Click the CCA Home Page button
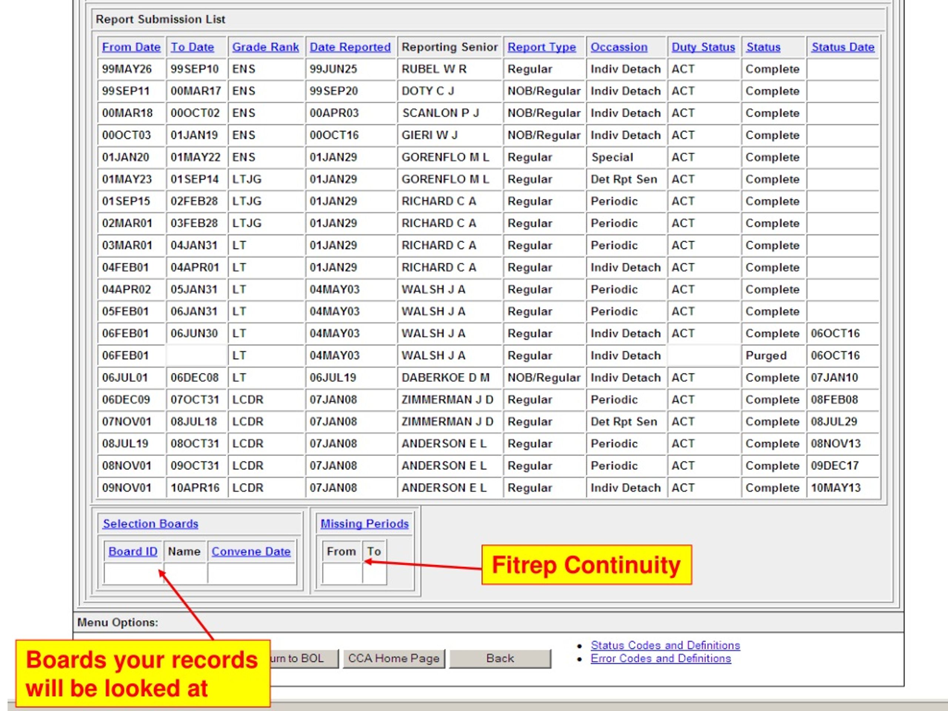The image size is (948, 711). pos(394,658)
